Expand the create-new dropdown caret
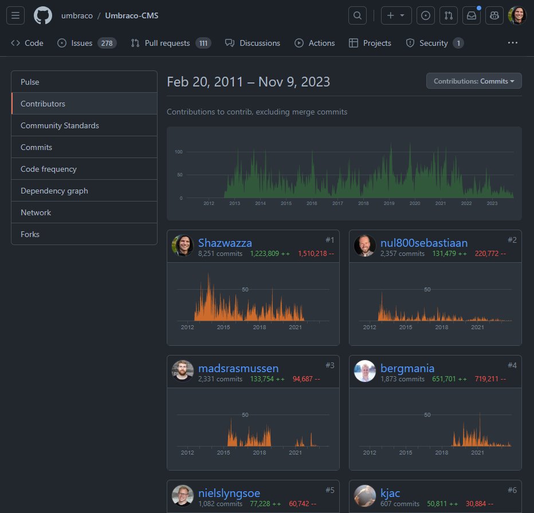Image resolution: width=534 pixels, height=513 pixels. pyautogui.click(x=402, y=15)
